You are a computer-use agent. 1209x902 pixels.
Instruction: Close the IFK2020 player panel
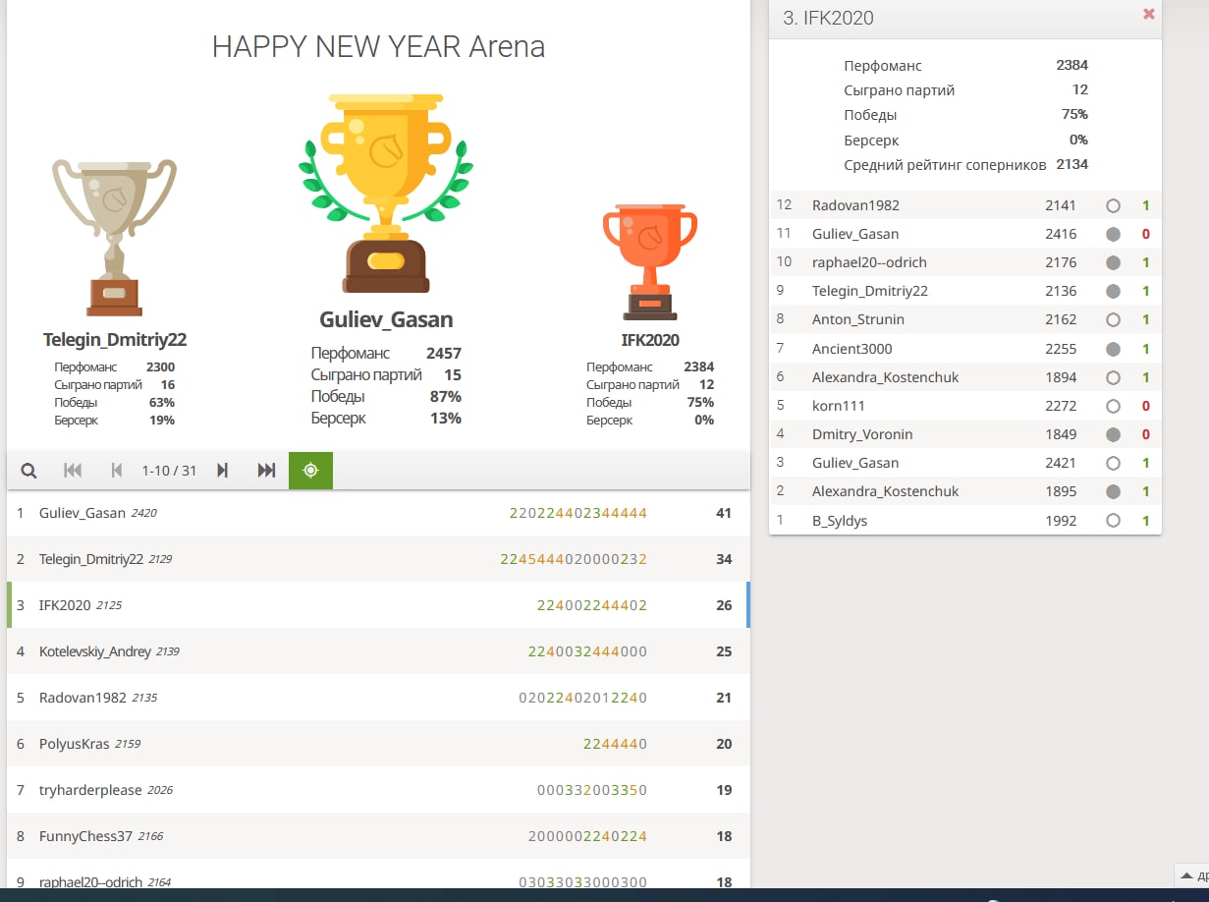[x=1148, y=15]
